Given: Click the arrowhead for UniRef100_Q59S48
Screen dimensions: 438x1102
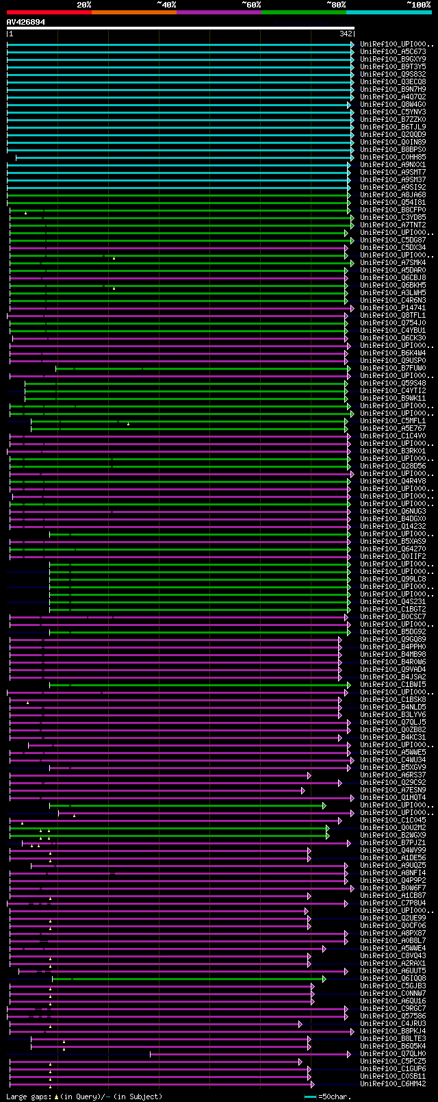Looking at the screenshot, I should [346, 383].
